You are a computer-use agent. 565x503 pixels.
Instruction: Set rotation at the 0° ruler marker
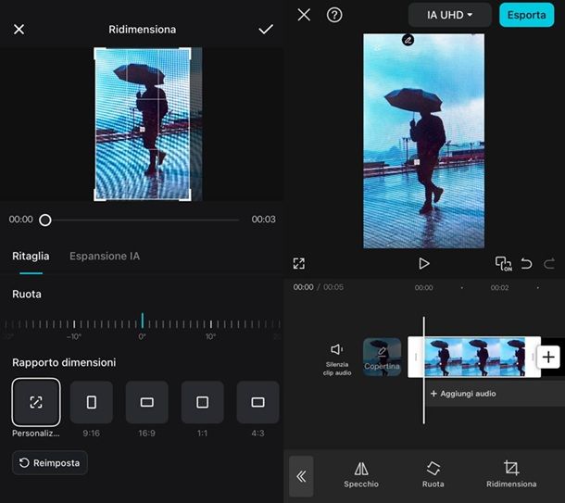pyautogui.click(x=143, y=321)
